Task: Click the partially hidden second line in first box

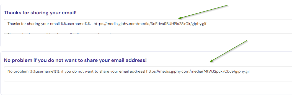Action: (x=60, y=33)
